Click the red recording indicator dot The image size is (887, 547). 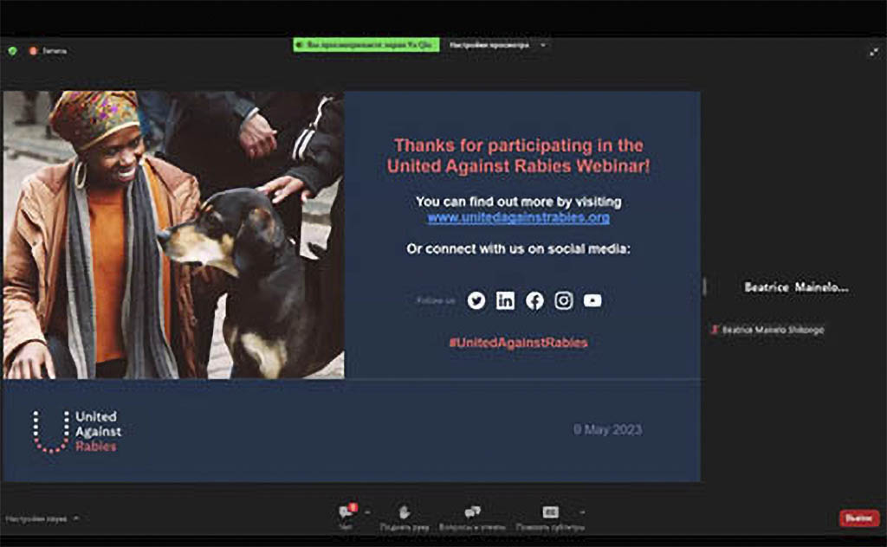[x=33, y=51]
